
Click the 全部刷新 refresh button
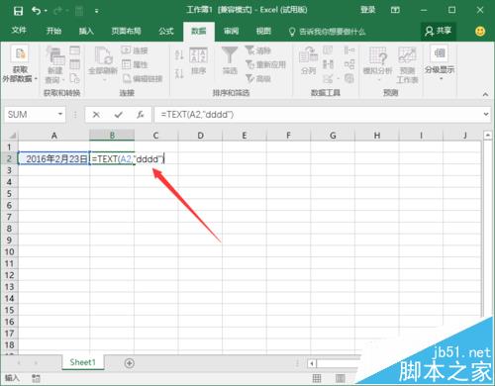point(103,64)
